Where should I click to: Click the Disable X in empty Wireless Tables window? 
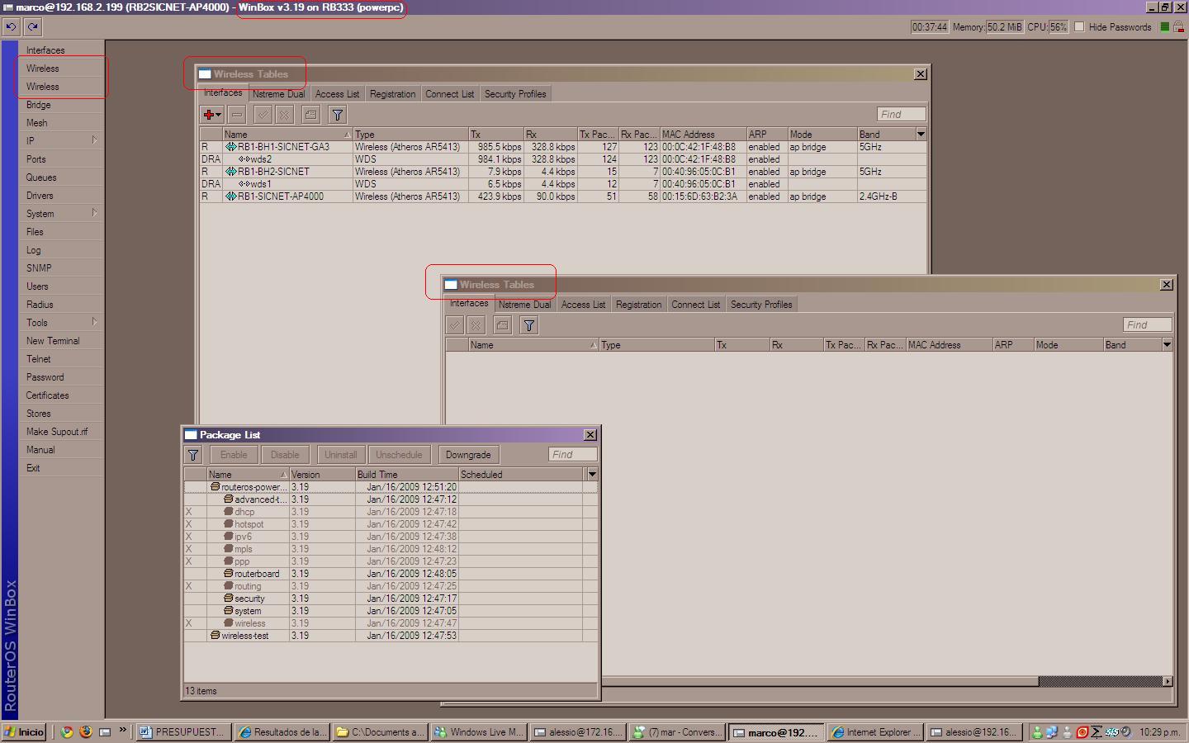click(476, 325)
